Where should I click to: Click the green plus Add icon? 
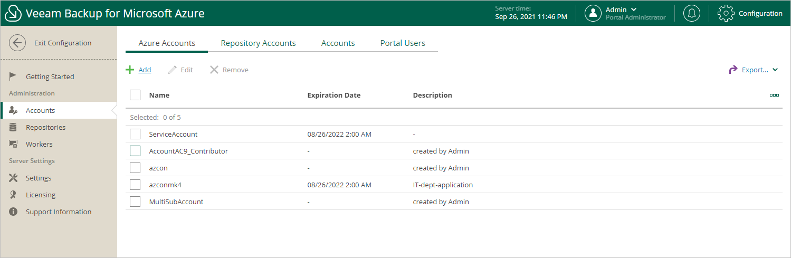point(130,70)
